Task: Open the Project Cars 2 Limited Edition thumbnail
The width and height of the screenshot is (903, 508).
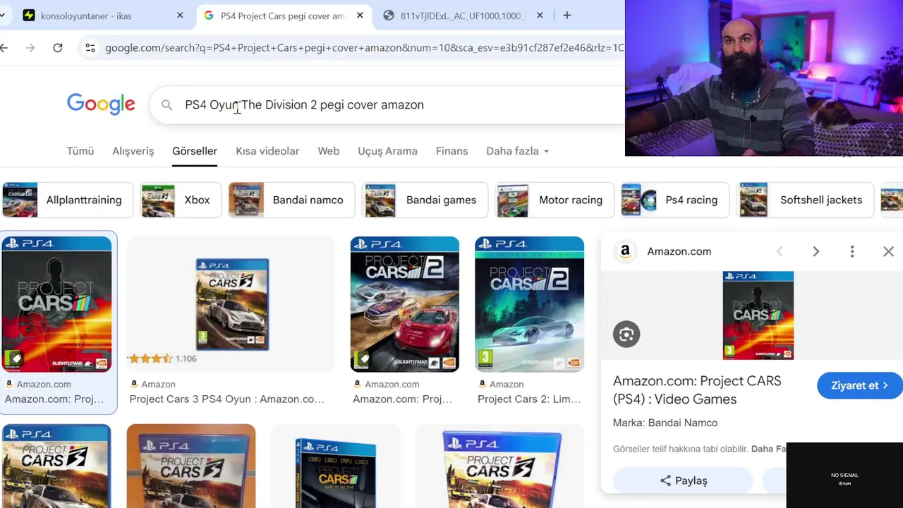Action: pyautogui.click(x=529, y=304)
